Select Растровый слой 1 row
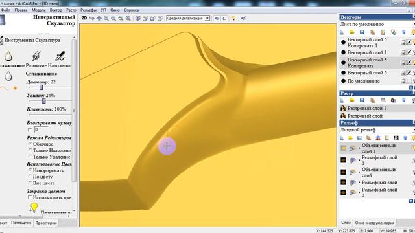415x233 pixels. [377, 108]
